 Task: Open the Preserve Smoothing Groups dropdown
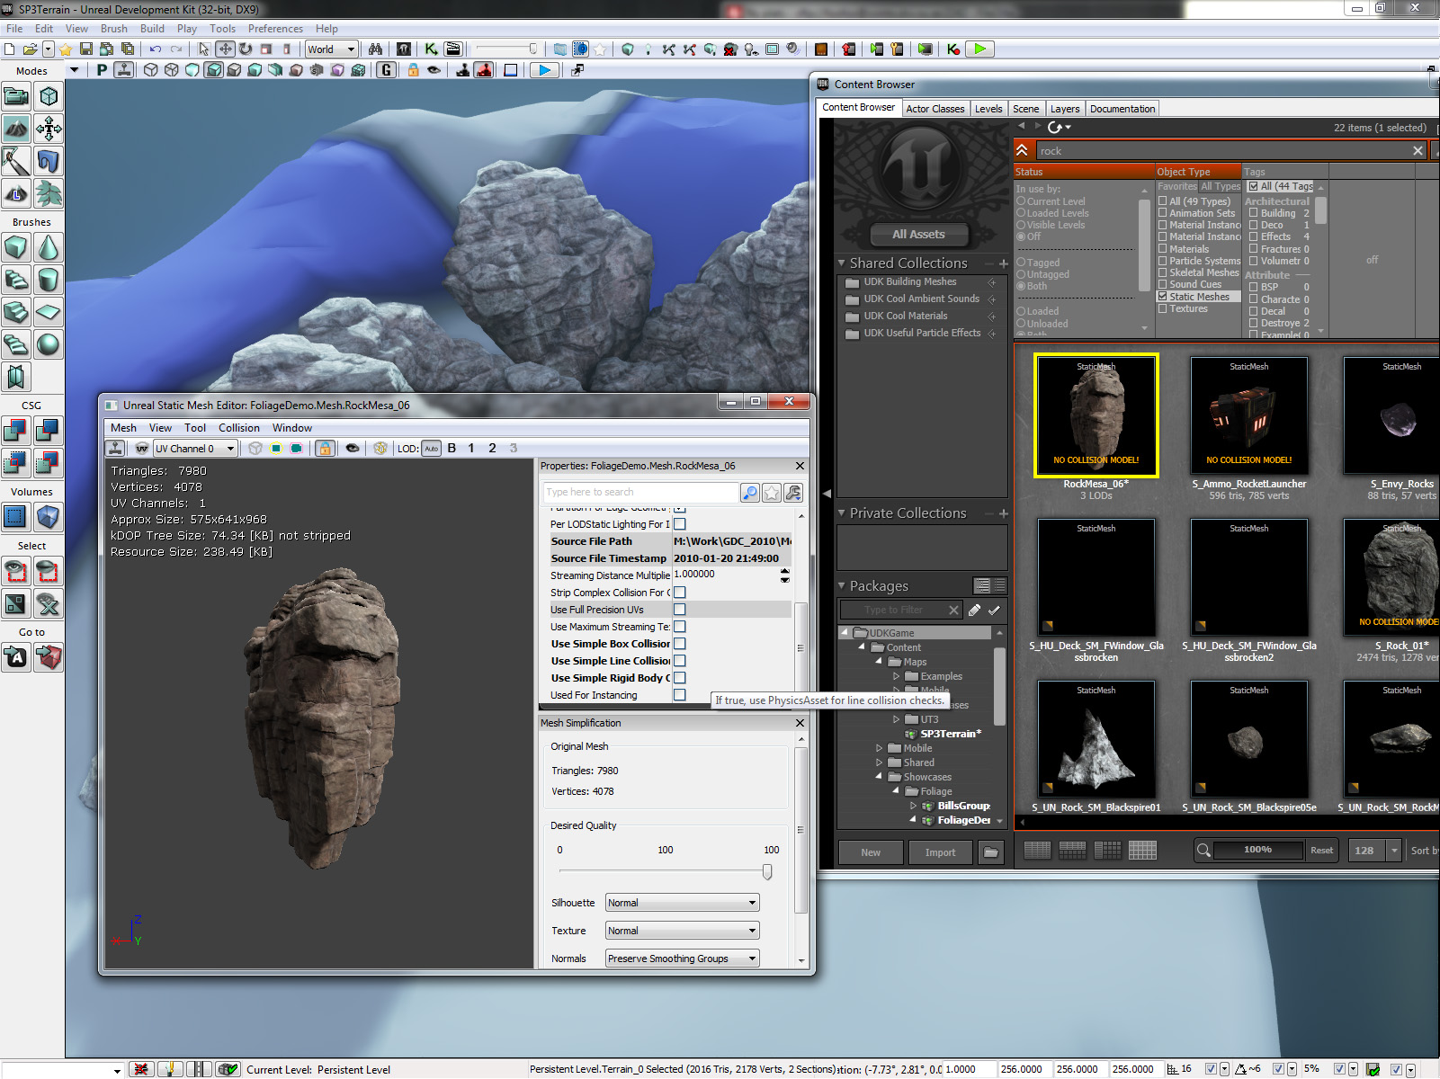point(683,959)
